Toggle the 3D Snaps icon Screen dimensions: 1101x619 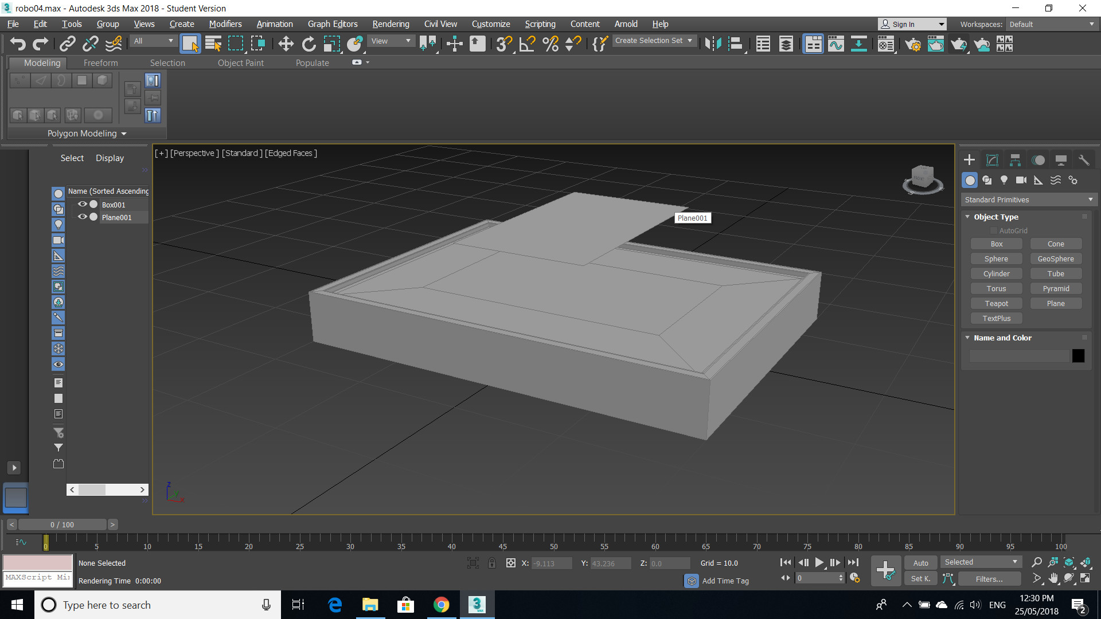(x=504, y=44)
